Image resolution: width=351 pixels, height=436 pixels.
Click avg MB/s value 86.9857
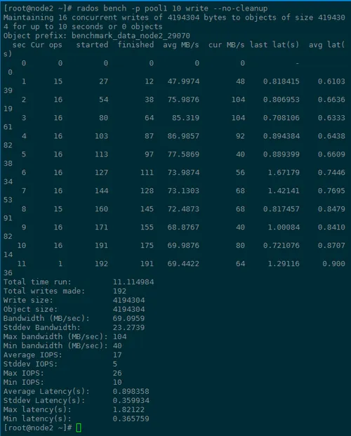tap(183, 136)
